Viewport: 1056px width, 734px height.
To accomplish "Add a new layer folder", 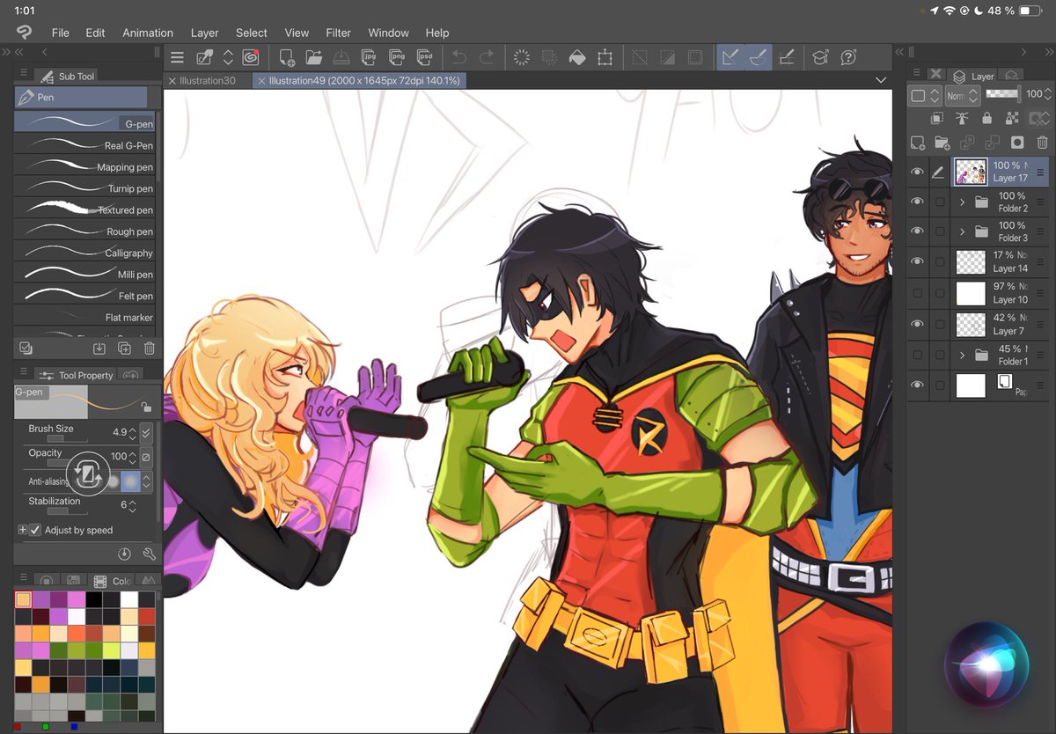I will point(942,142).
